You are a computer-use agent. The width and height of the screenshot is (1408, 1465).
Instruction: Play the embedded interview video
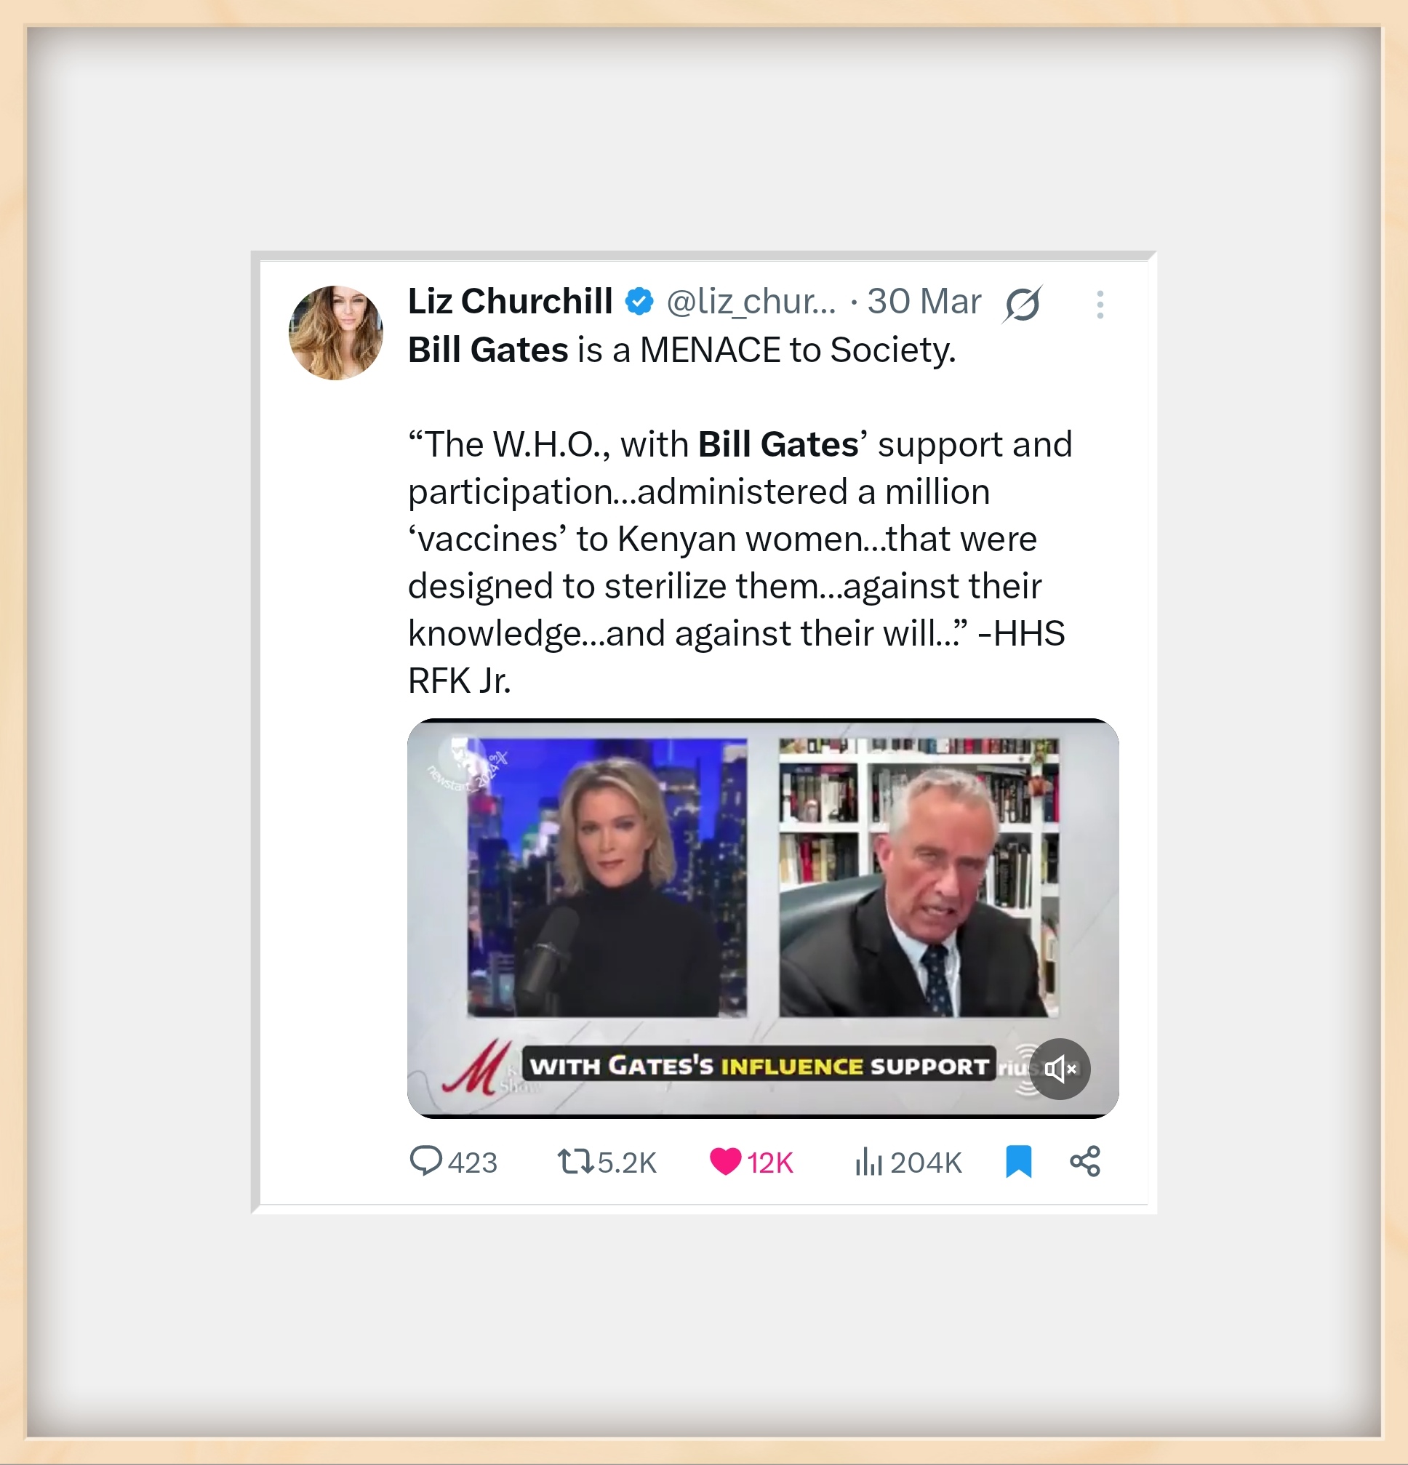763,918
